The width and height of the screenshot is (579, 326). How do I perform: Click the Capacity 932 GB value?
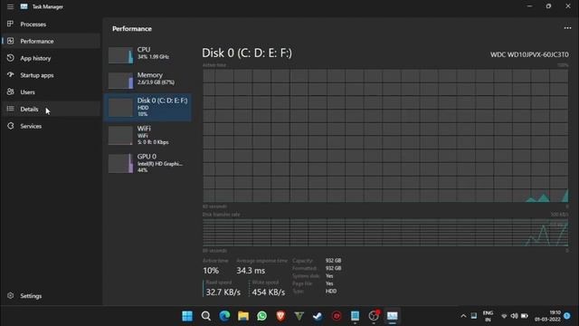click(334, 261)
